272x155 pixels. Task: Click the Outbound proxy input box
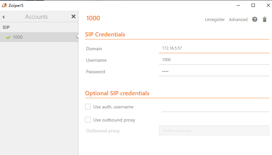click(214, 130)
